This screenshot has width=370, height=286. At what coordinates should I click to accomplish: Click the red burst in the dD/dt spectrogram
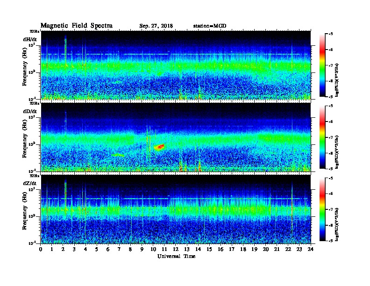tap(159, 147)
